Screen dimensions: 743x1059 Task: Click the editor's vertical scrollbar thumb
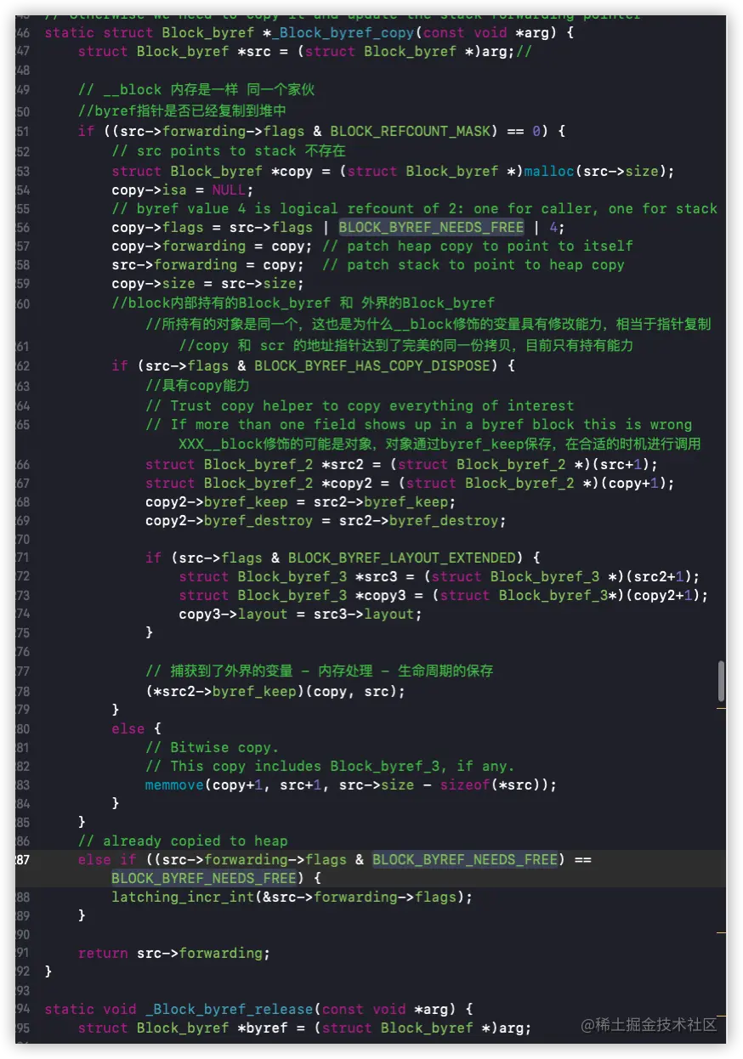[722, 682]
